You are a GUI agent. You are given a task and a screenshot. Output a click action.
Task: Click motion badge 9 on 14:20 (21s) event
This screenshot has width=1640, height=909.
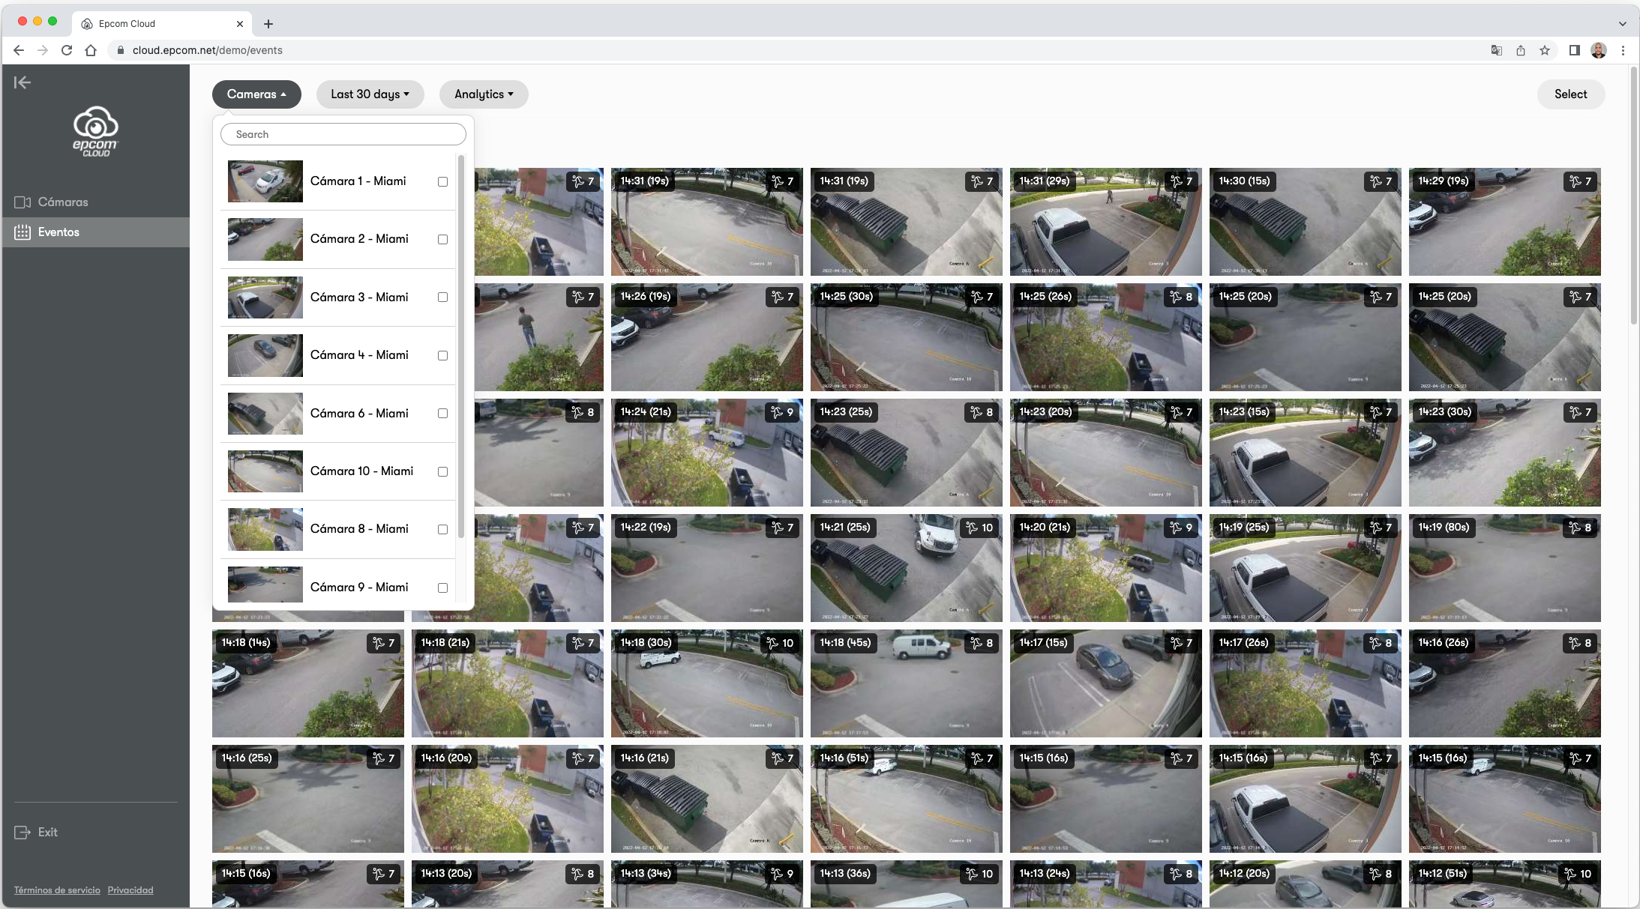[x=1182, y=528]
